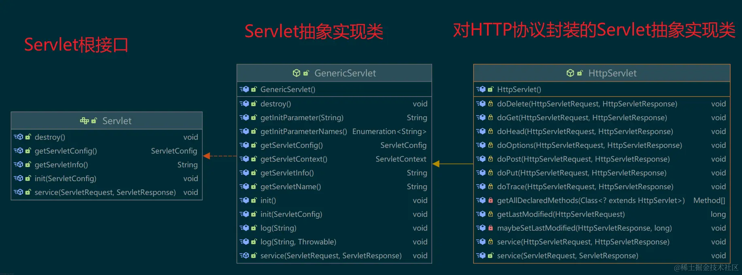Select getLastModified(HttpServletRequest) method text
The height and width of the screenshot is (275, 742).
pos(561,214)
